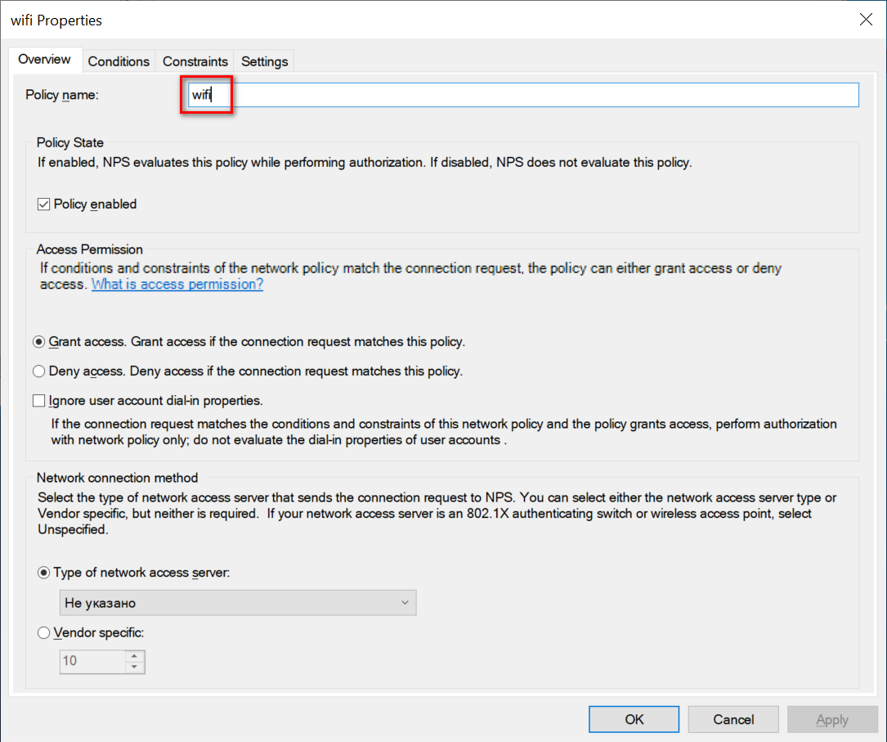This screenshot has width=887, height=742.
Task: Select the Overview tab
Action: pyautogui.click(x=45, y=60)
